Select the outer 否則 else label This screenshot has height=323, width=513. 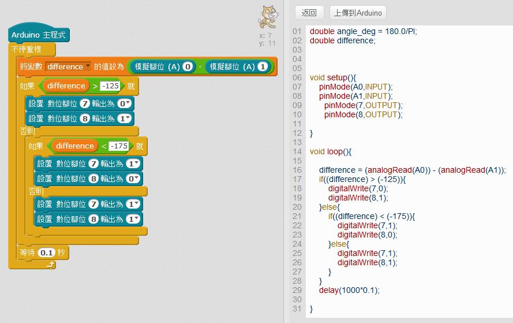click(x=27, y=131)
